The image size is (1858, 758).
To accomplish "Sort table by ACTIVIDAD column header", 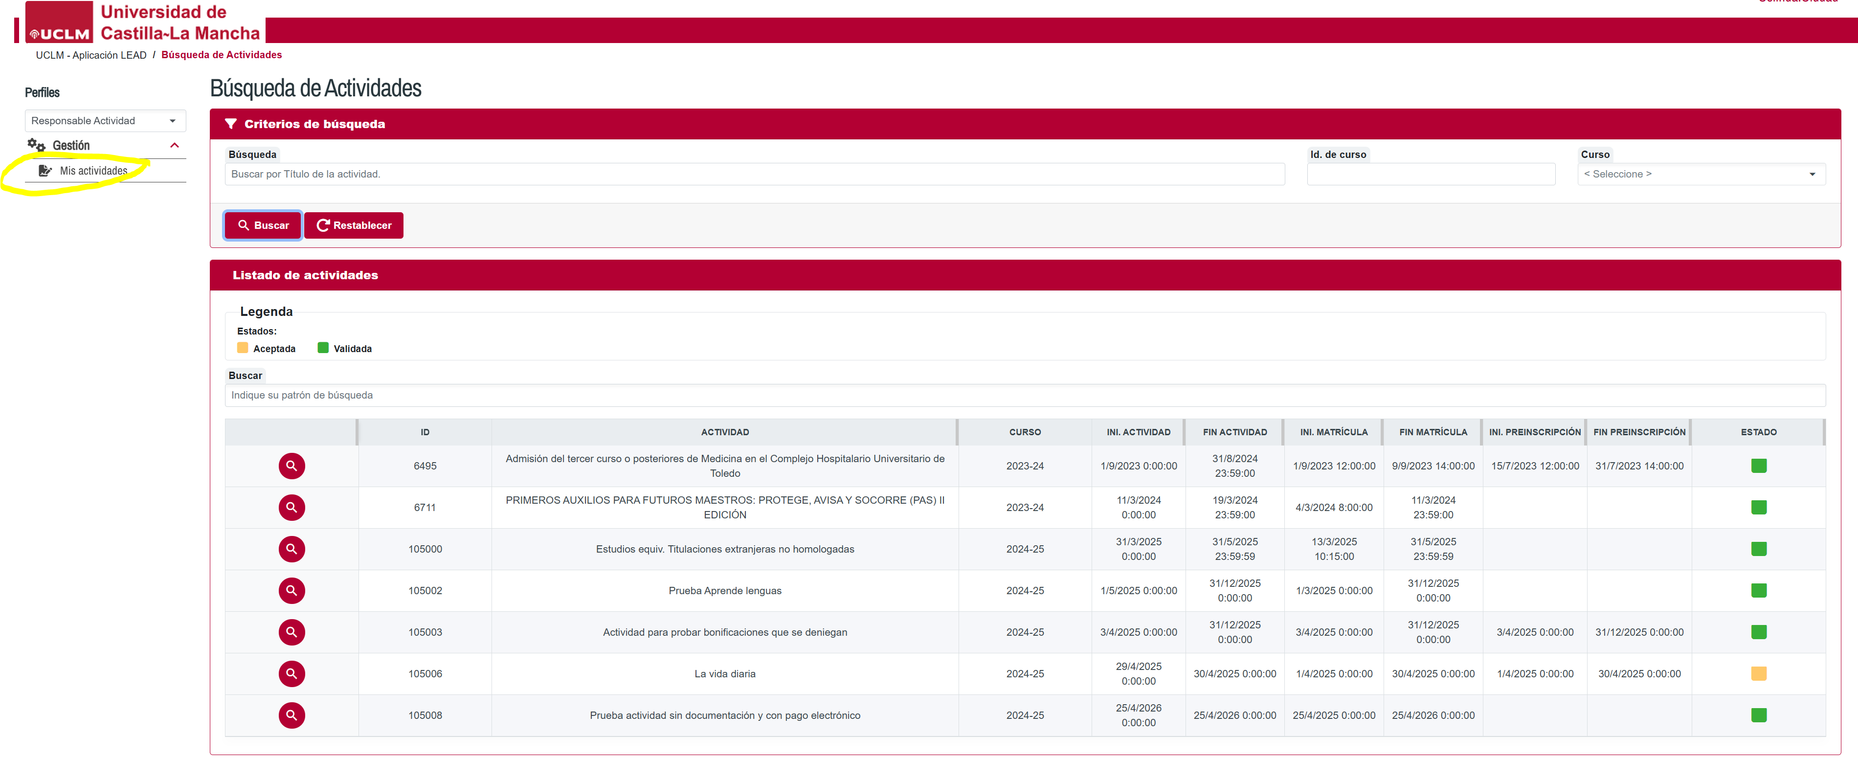I will (724, 432).
